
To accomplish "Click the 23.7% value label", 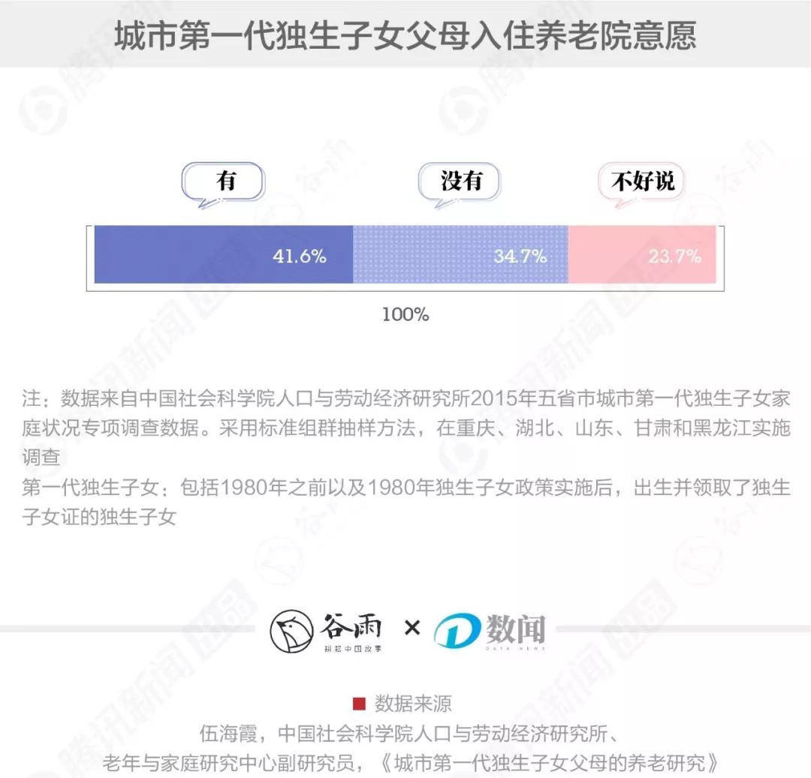I will [674, 256].
